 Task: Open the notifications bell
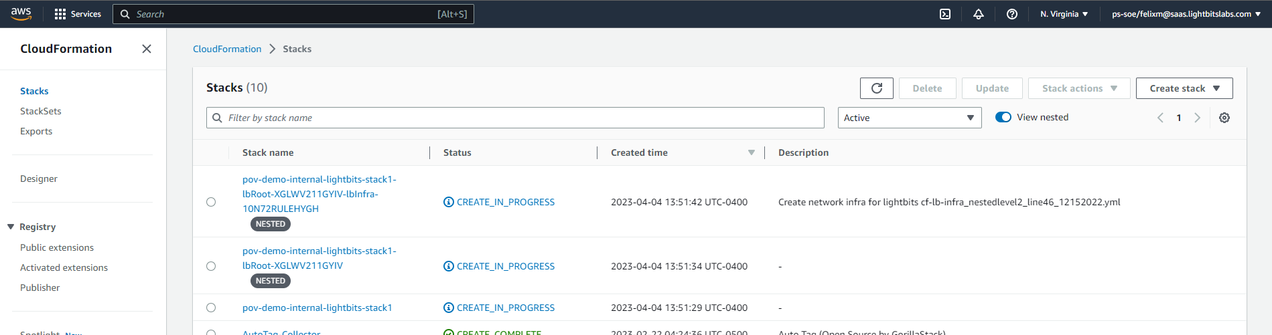pyautogui.click(x=979, y=14)
